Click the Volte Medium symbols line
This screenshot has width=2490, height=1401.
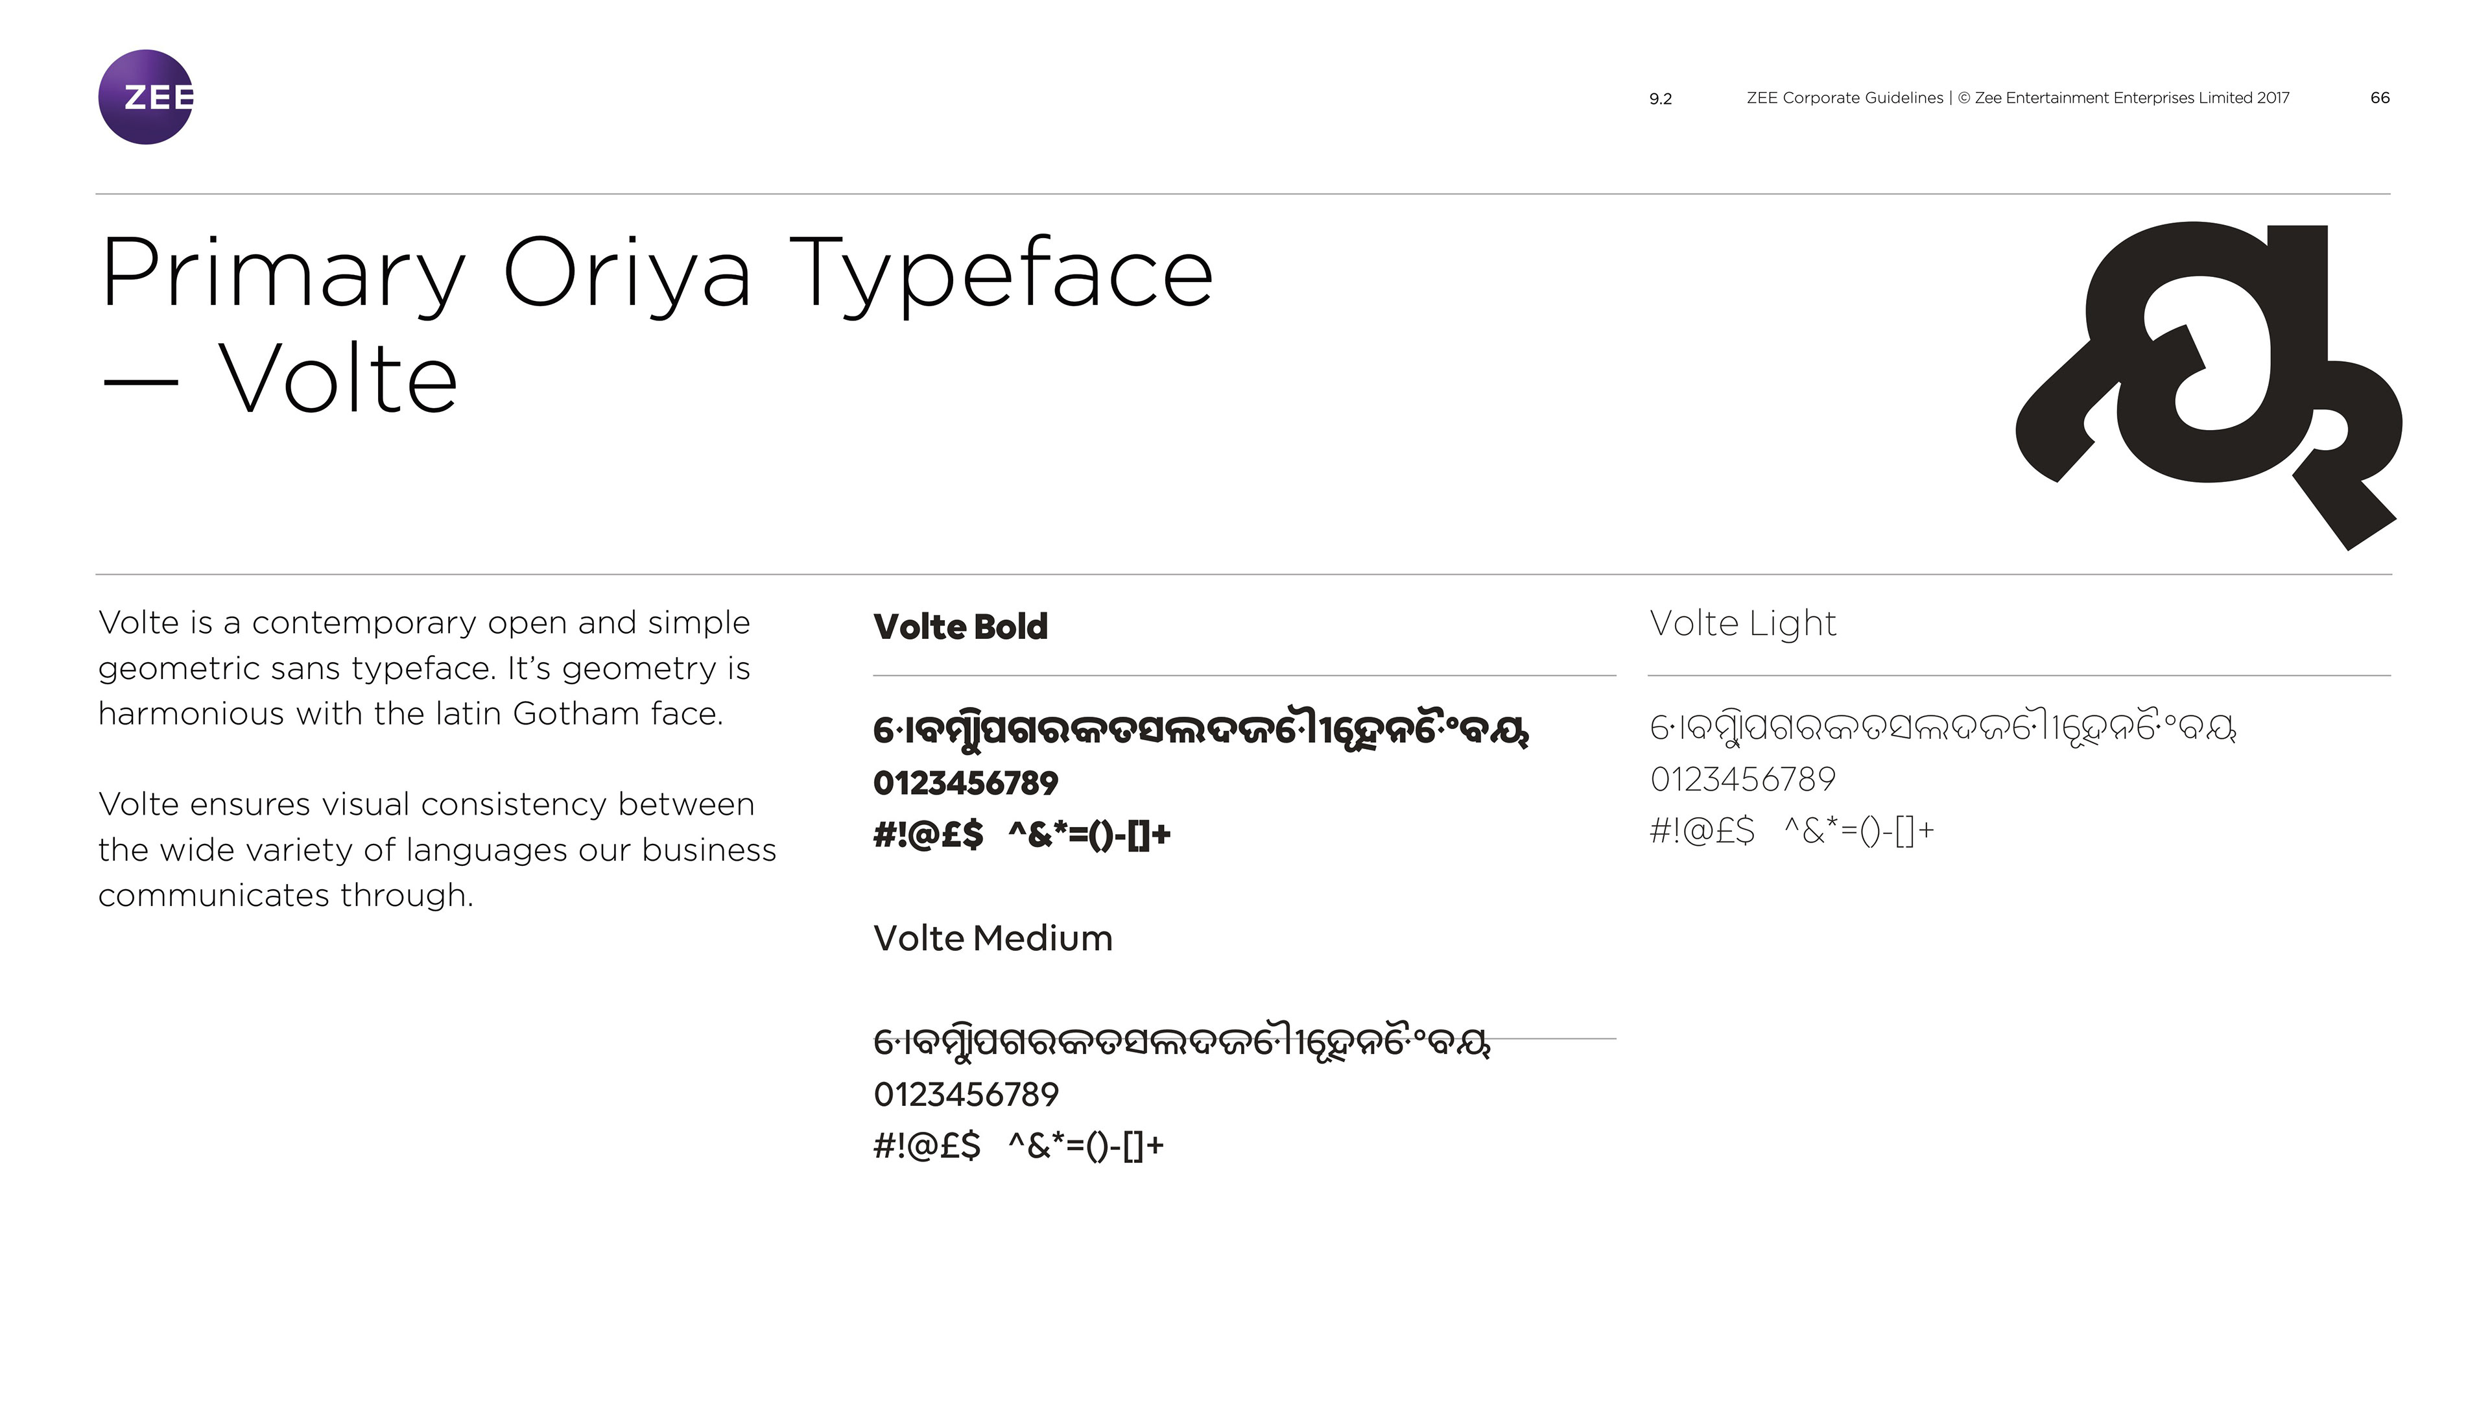pyautogui.click(x=1018, y=1147)
